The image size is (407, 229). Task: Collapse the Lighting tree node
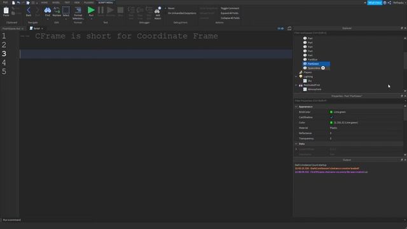point(296,76)
